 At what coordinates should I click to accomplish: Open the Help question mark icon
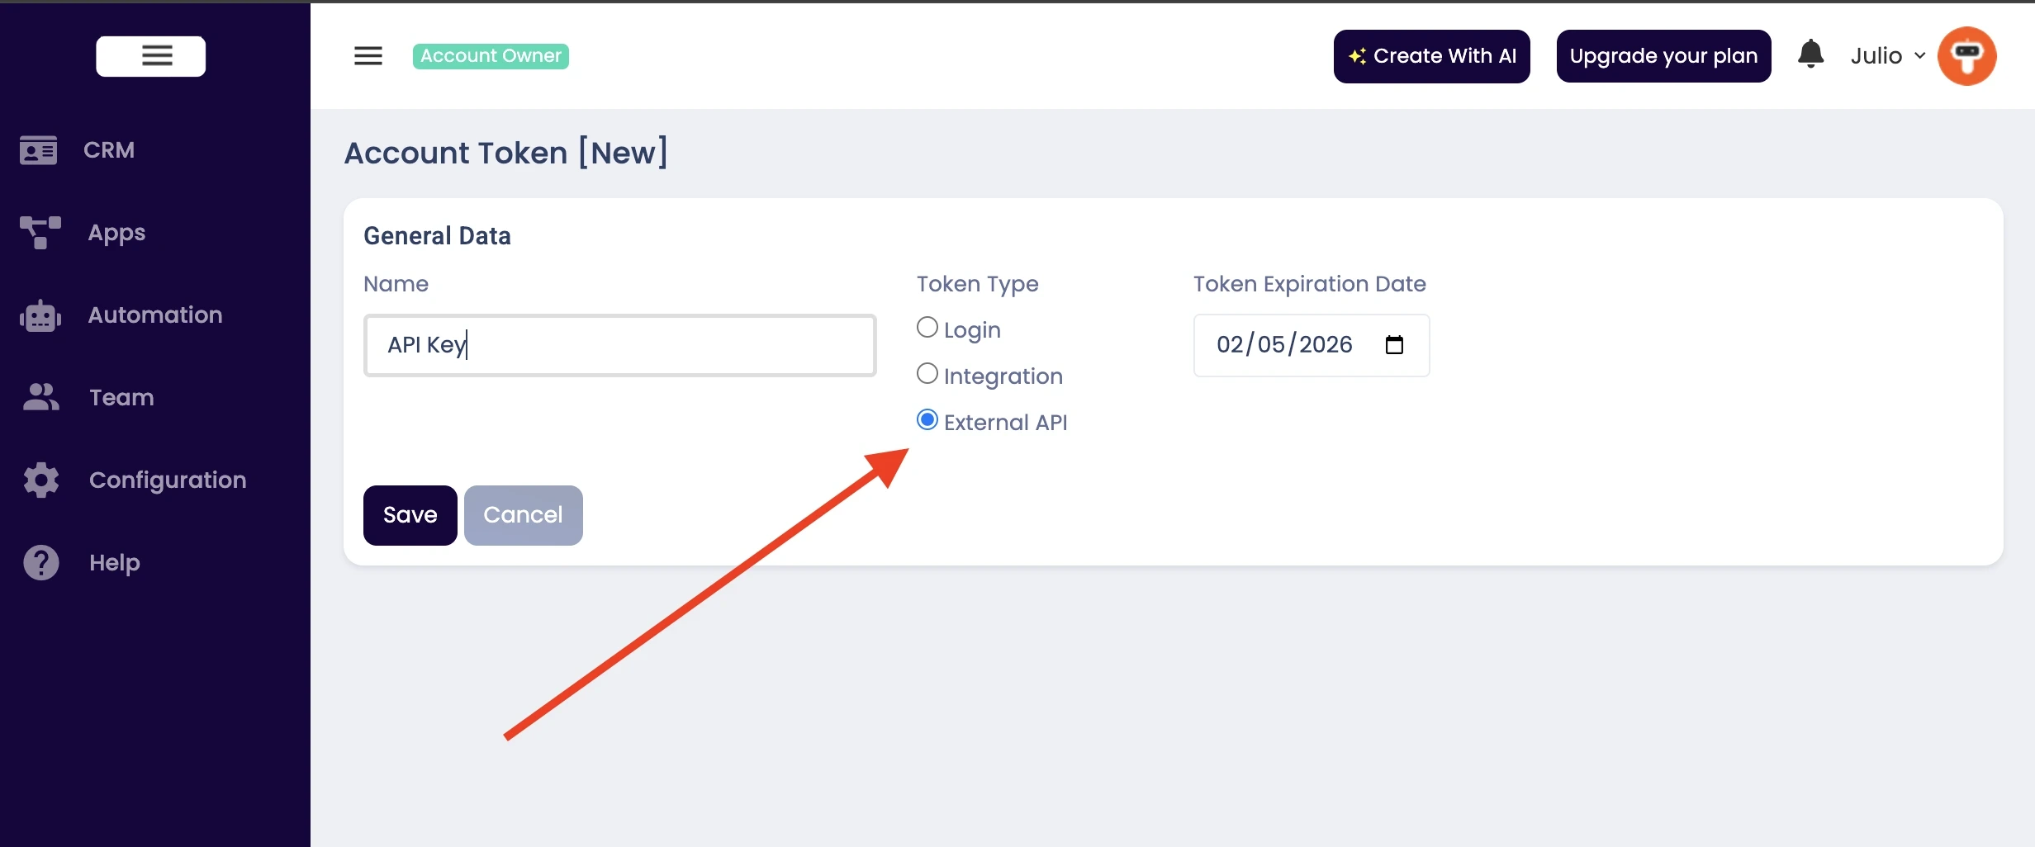tap(41, 562)
